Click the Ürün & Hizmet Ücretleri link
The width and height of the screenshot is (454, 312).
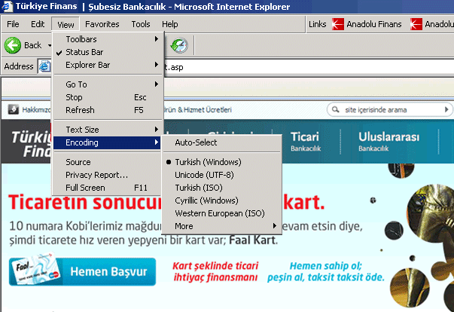[x=198, y=110]
